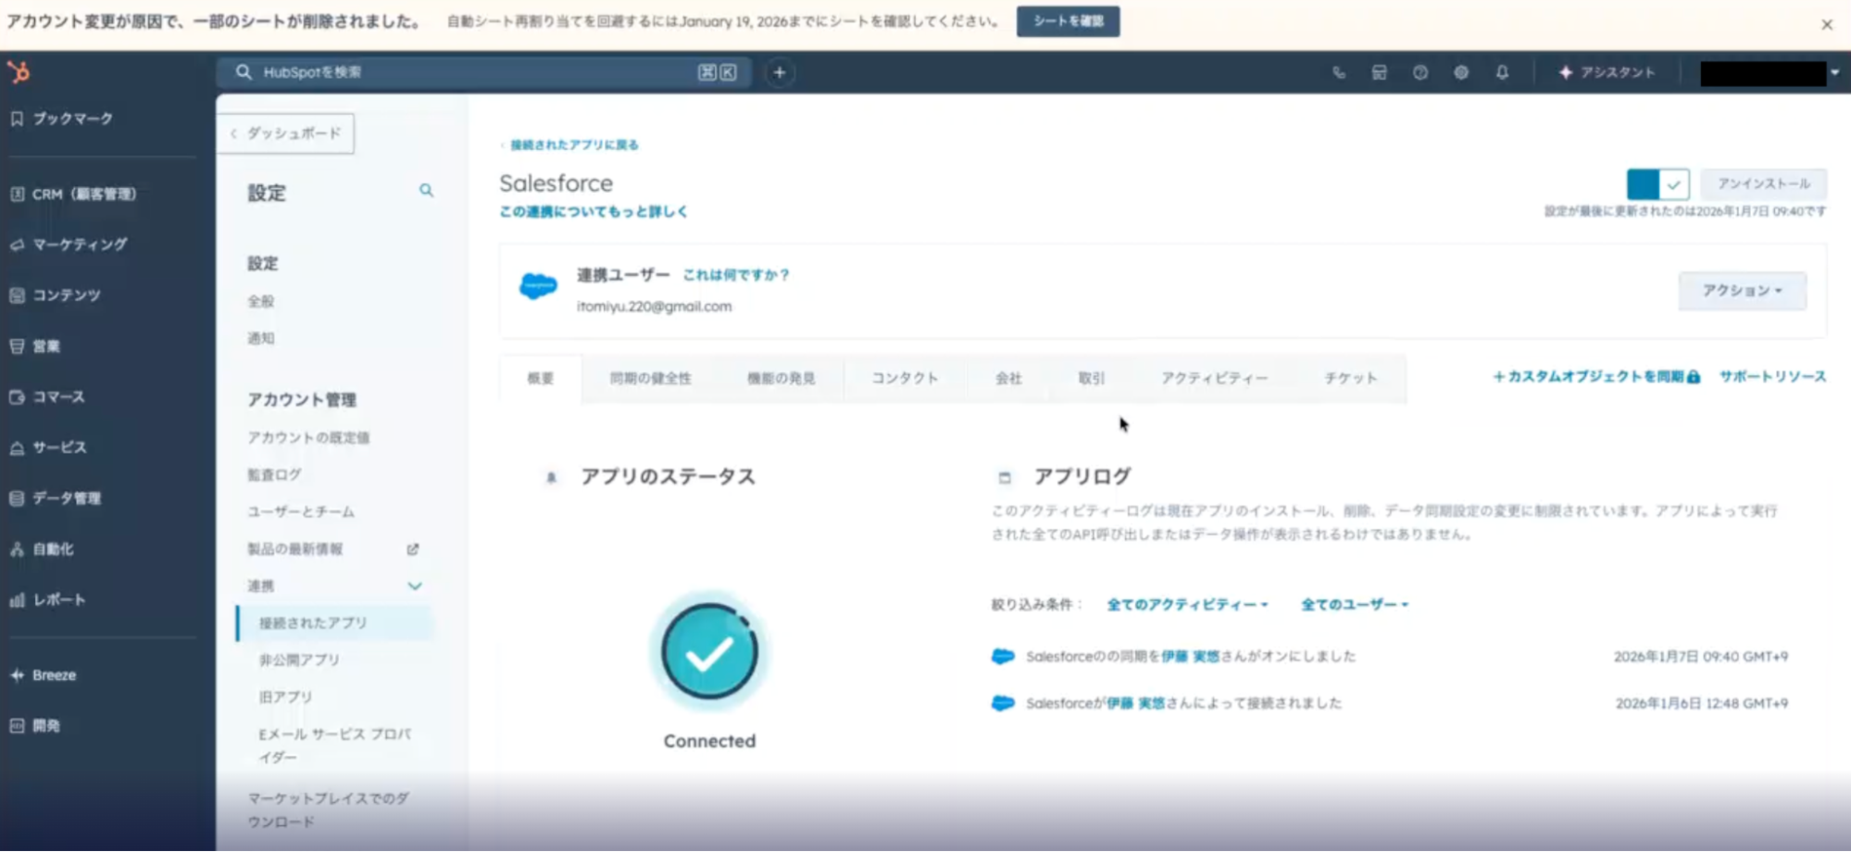Image resolution: width=1851 pixels, height=852 pixels.
Task: Open Eメール サービス プロバイダー settings item
Action: click(x=335, y=745)
